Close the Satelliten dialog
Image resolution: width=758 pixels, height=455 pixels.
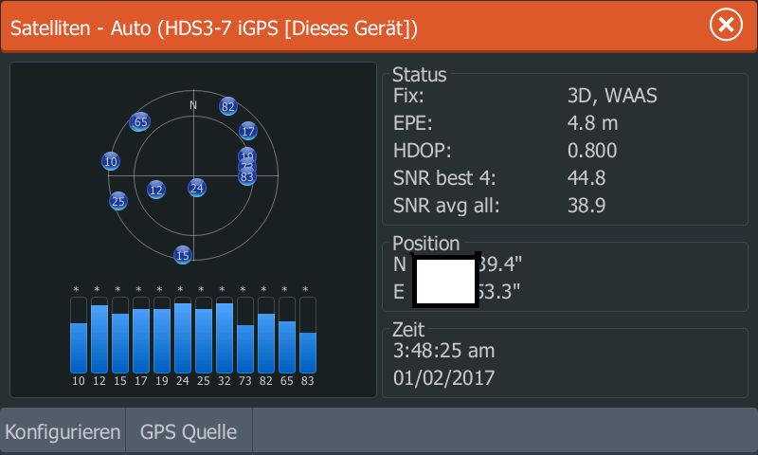(726, 26)
